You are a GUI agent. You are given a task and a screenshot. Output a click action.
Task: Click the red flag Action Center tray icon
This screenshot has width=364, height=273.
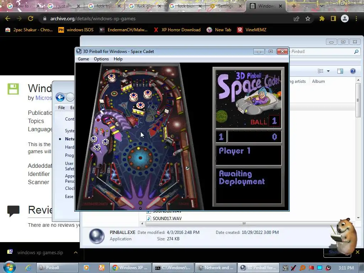(x=311, y=268)
